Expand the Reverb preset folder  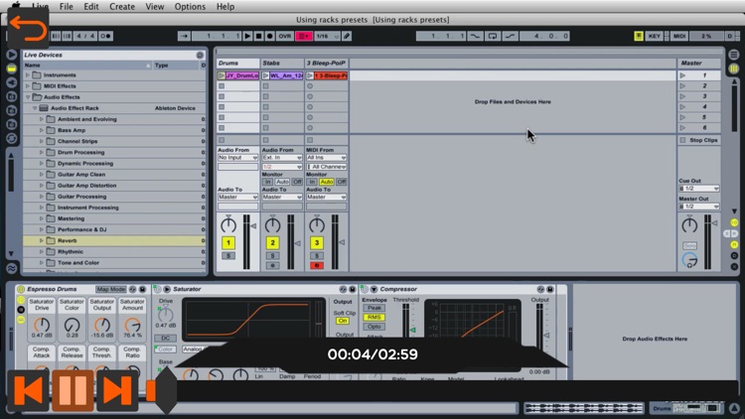tap(42, 241)
